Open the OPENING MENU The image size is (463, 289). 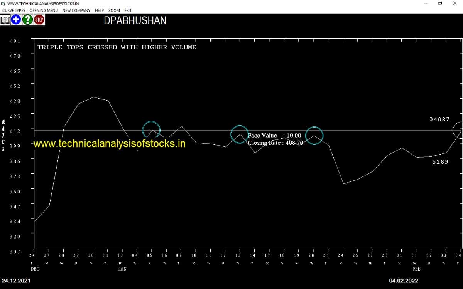point(44,10)
